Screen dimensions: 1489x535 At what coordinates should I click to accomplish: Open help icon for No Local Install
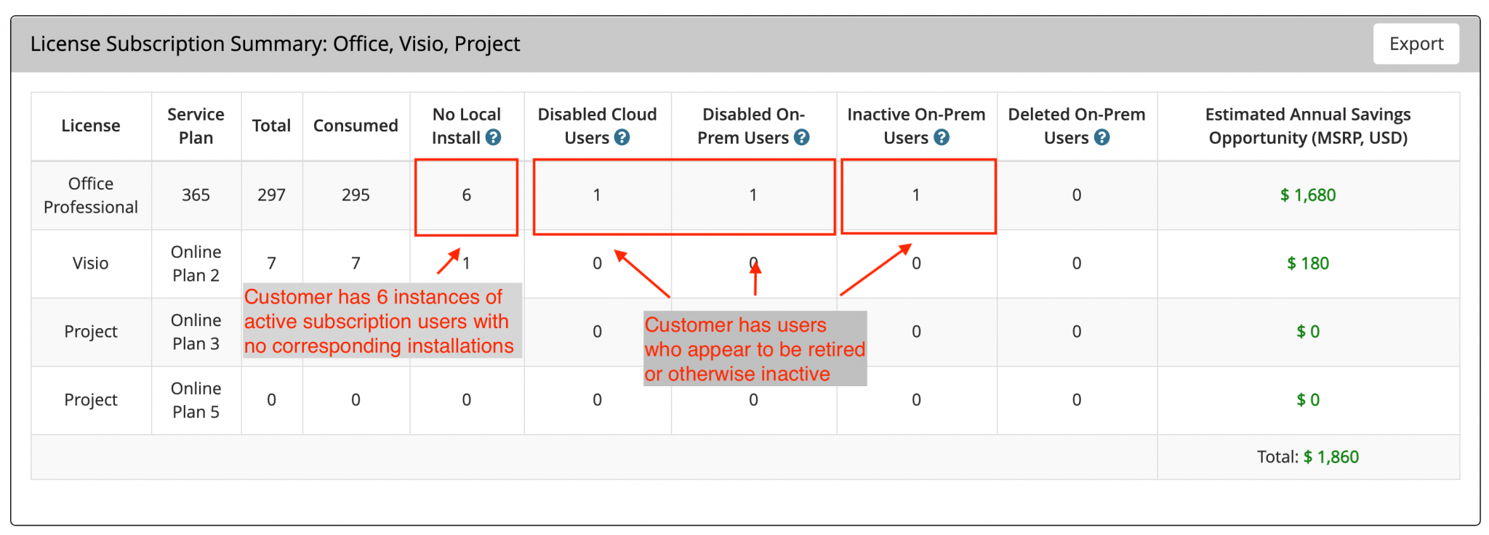(494, 137)
